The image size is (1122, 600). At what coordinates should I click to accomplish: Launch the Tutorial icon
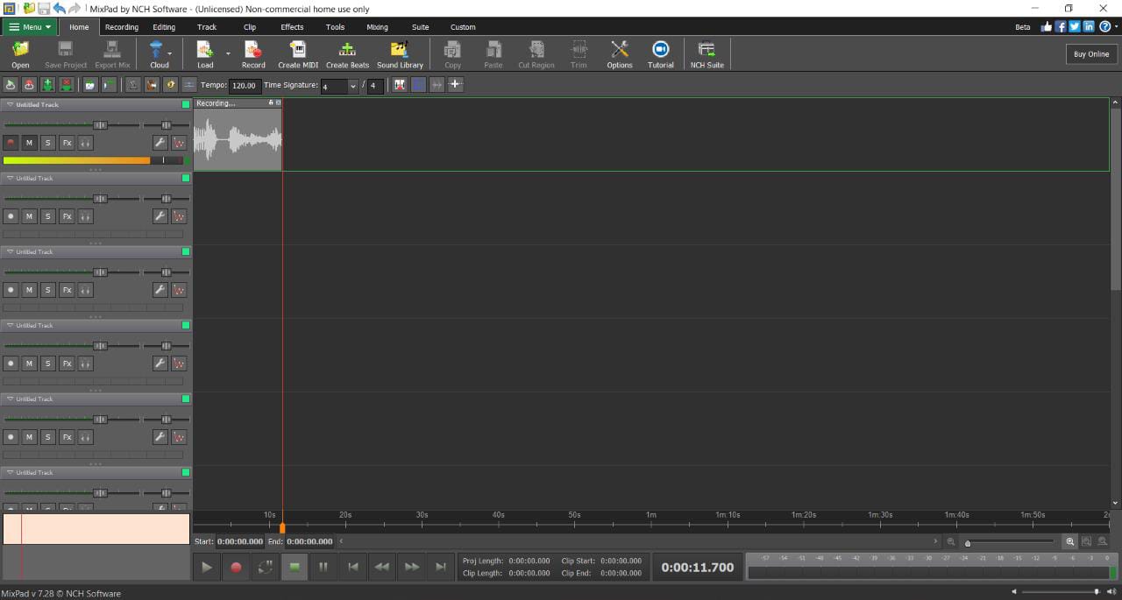click(661, 54)
